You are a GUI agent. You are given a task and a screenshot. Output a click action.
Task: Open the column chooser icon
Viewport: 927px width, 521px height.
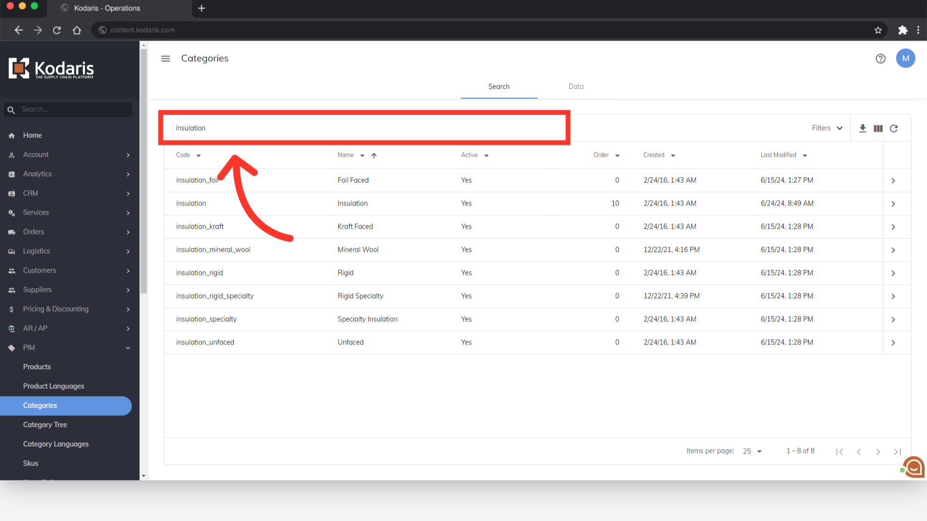click(x=878, y=128)
